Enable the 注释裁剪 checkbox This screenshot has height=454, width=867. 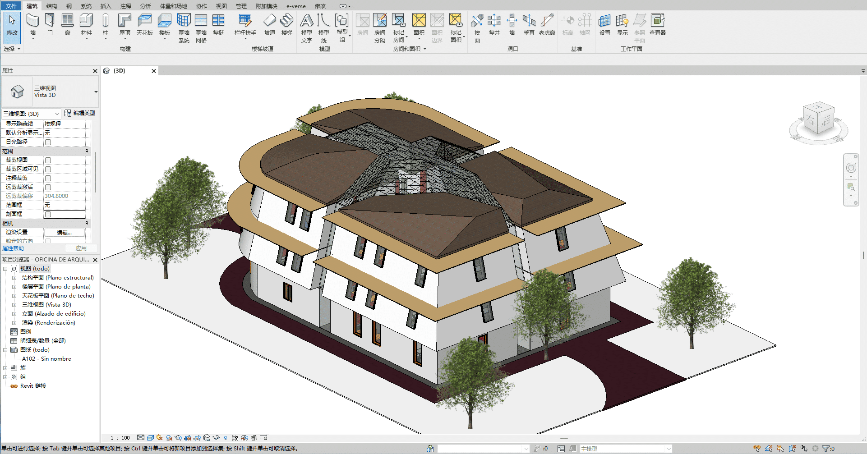pos(48,178)
